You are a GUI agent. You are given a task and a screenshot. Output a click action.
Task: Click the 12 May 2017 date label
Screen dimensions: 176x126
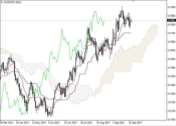pos(39,122)
